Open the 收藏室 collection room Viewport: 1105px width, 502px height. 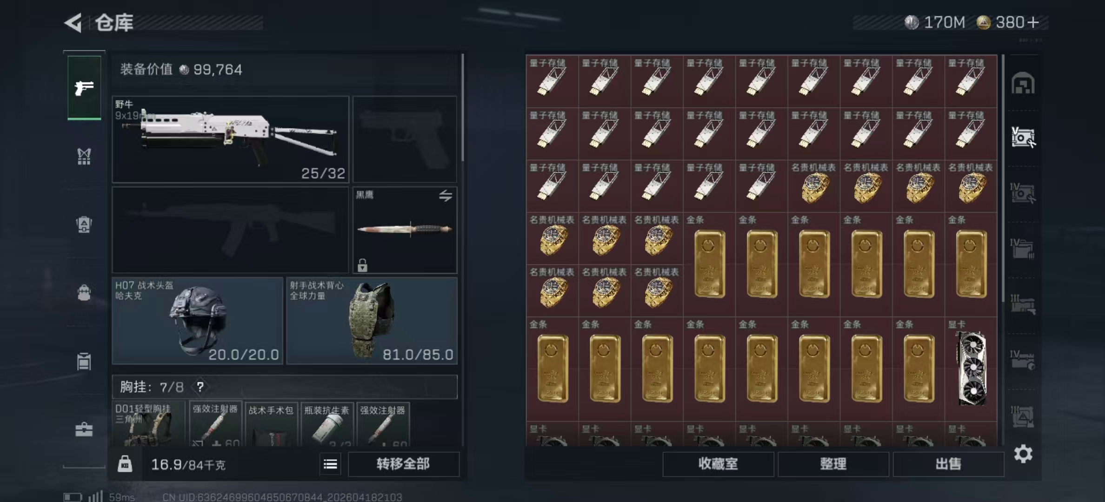[x=718, y=464]
